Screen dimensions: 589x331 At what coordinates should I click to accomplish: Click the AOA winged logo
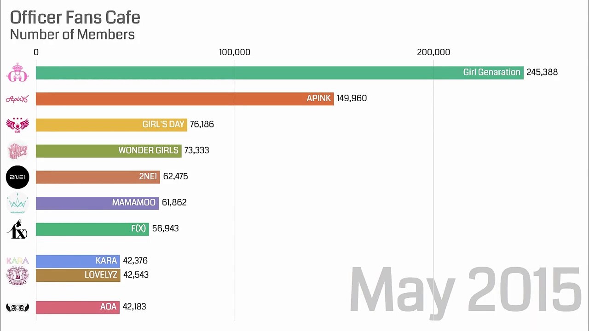click(17, 308)
